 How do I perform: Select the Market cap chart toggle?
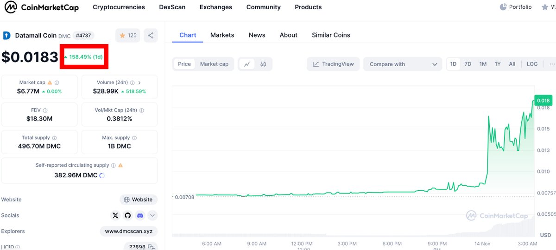coord(214,64)
